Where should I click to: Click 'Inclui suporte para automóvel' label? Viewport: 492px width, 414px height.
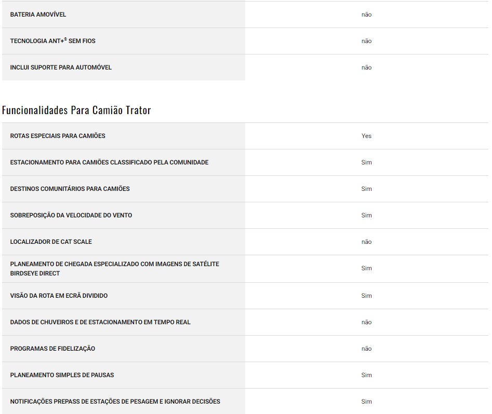61,67
